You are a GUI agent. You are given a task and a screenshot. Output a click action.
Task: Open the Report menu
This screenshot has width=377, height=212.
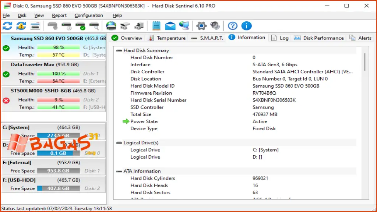tap(59, 15)
